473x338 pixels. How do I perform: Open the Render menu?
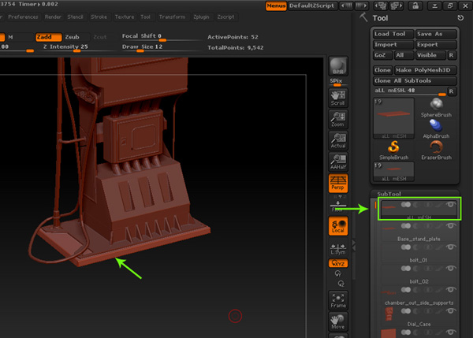53,17
